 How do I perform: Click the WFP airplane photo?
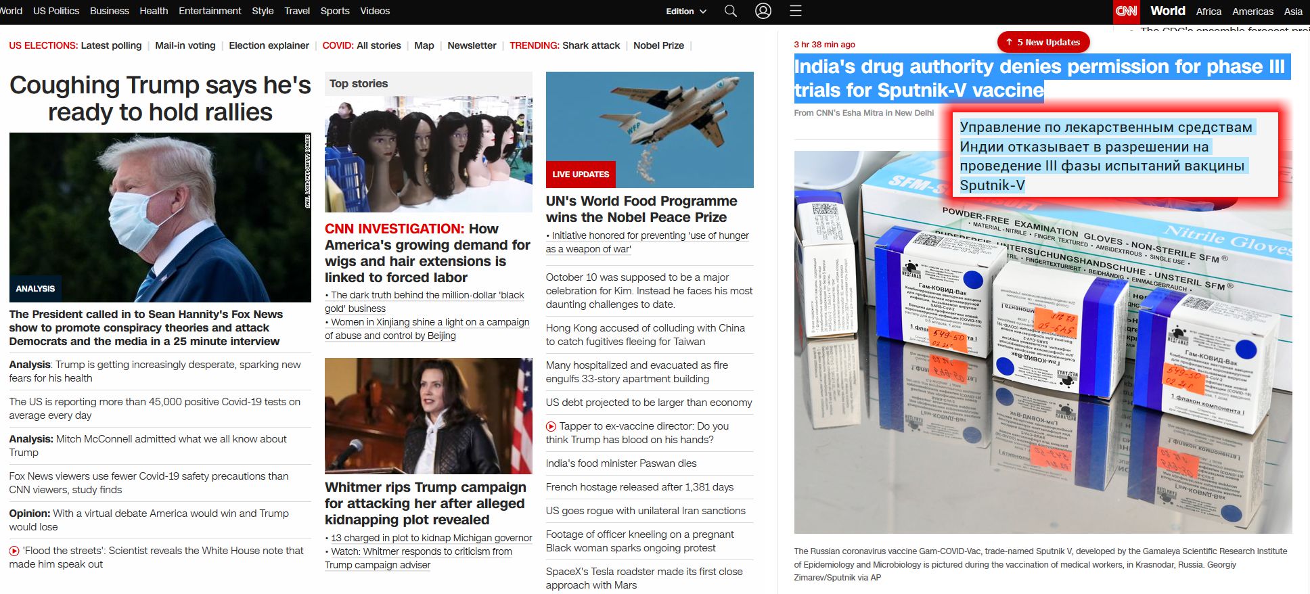650,130
